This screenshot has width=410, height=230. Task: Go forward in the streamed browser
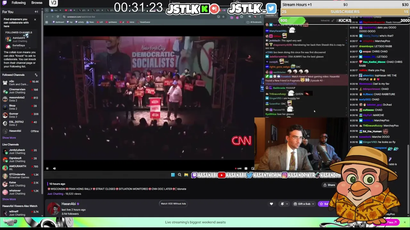52,17
